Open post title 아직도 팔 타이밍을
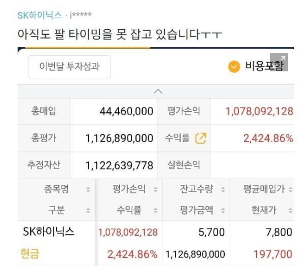 coord(120,34)
